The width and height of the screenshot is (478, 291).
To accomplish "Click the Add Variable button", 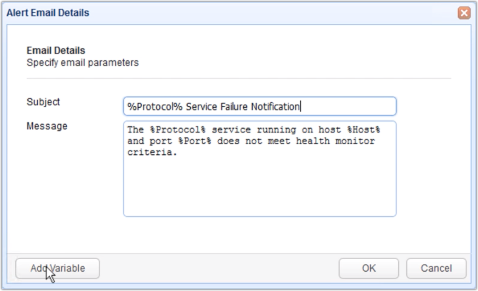I will point(58,268).
